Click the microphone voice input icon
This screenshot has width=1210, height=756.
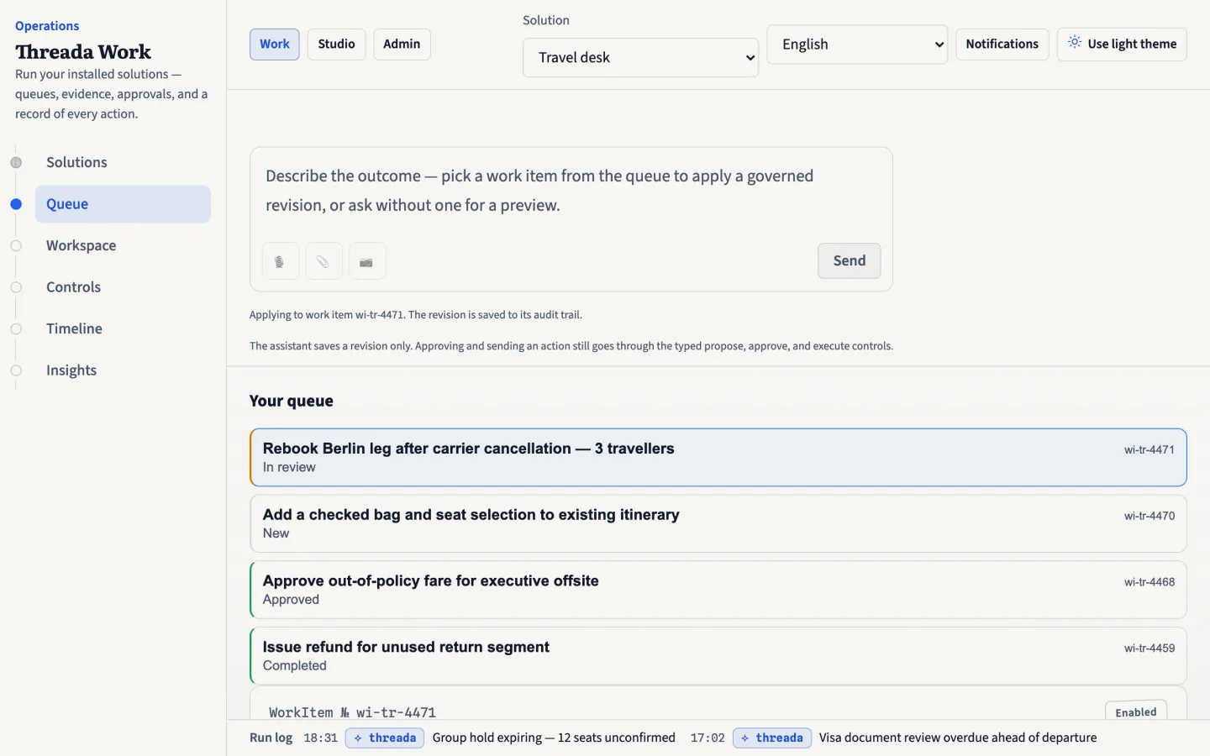pyautogui.click(x=281, y=261)
